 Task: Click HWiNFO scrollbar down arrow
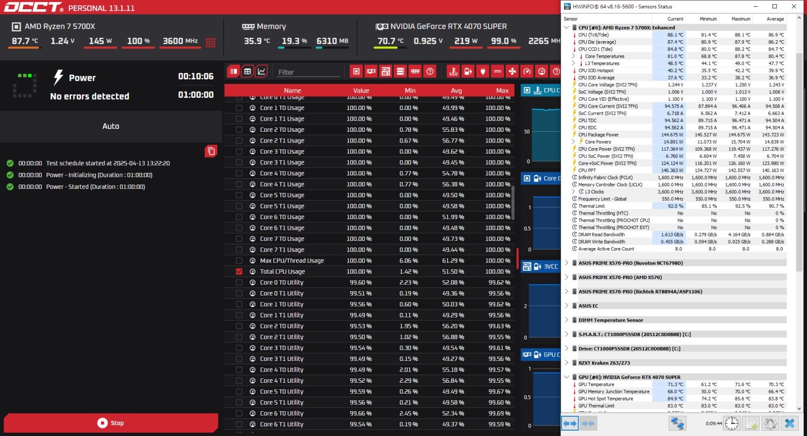799,408
